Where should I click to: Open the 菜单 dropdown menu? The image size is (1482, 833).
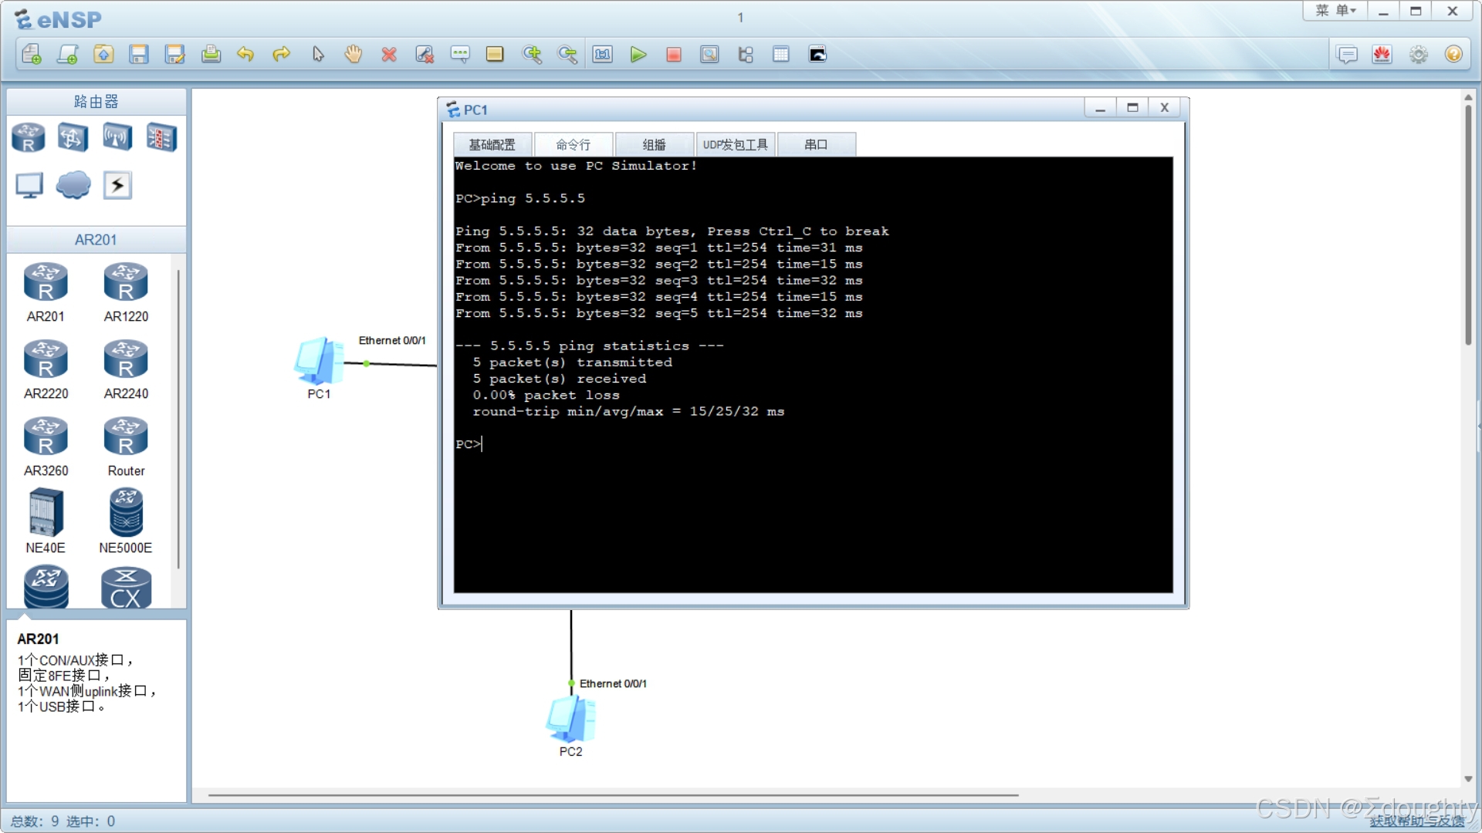(x=1335, y=11)
